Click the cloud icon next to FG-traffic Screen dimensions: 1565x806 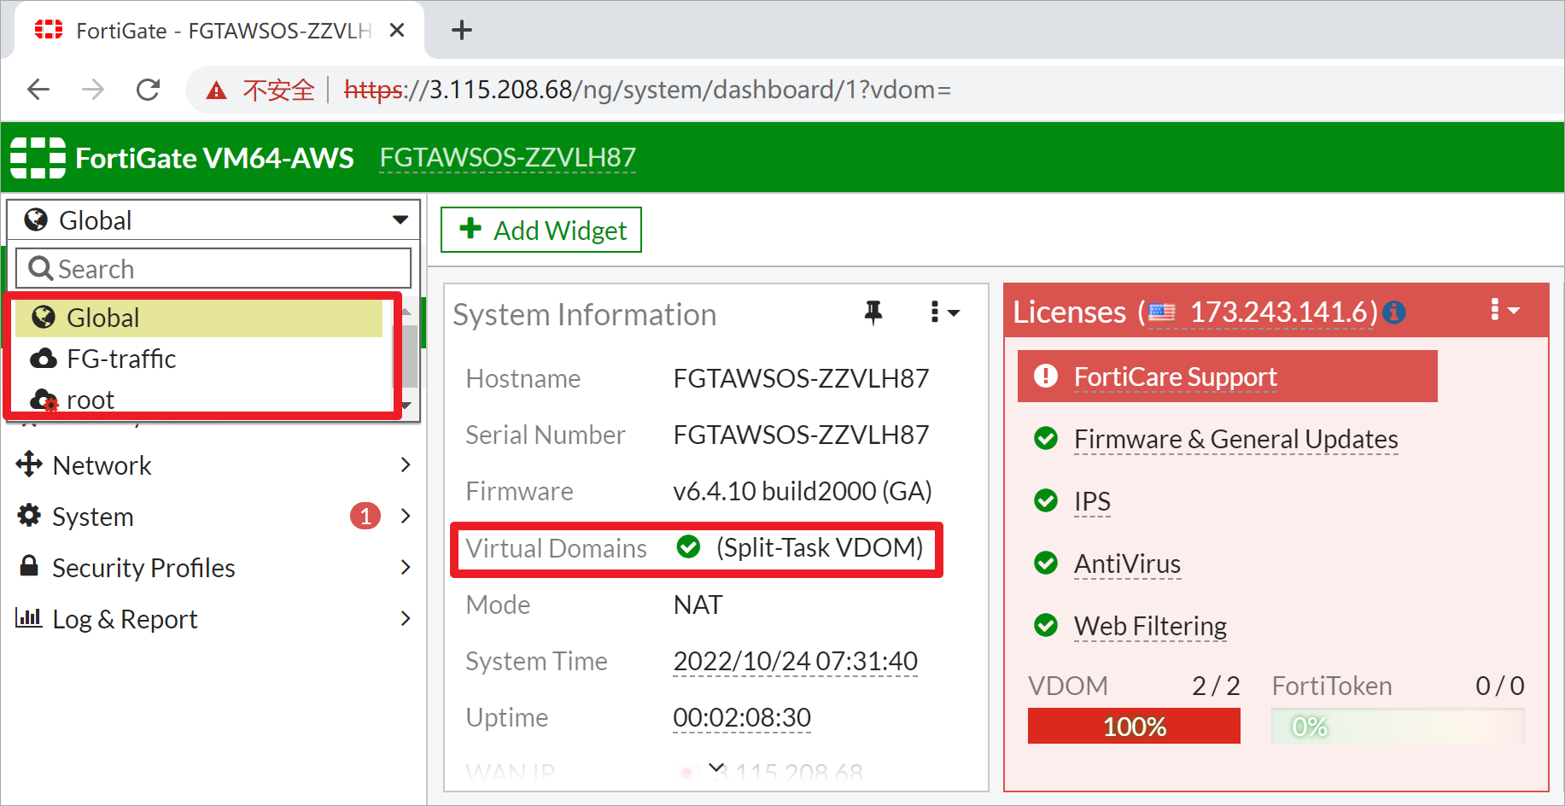tap(44, 359)
